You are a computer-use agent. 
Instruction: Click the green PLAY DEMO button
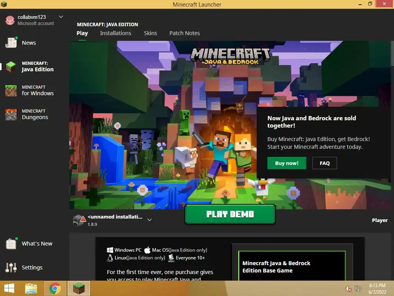[230, 214]
